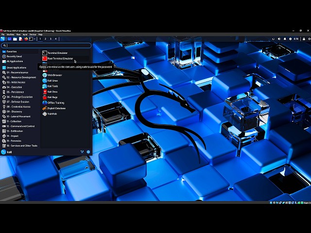Screen dimensions: 311x233
Task: Open the 03 - Initial Access category
Action: pos(20,82)
